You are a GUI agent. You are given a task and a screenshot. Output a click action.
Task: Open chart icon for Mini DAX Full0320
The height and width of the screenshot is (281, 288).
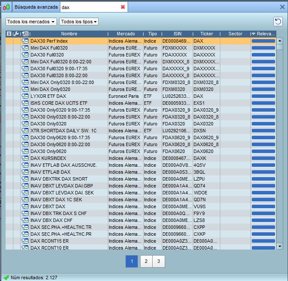(x=25, y=48)
